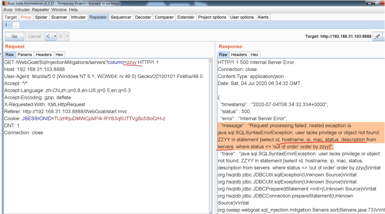Viewport: 385px width, 214px height.
Task: Select the Repeater tool tab
Action: tap(98, 17)
